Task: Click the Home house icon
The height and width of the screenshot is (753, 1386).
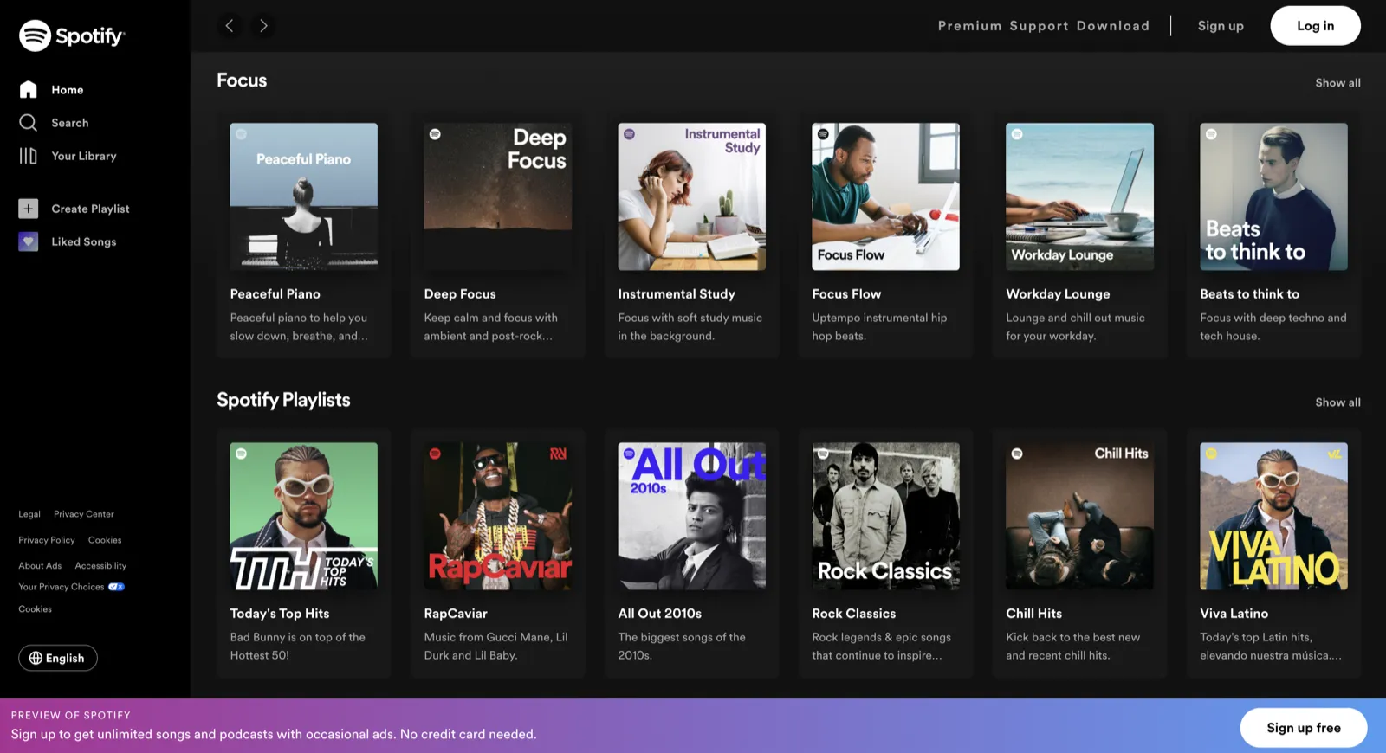Action: (29, 90)
